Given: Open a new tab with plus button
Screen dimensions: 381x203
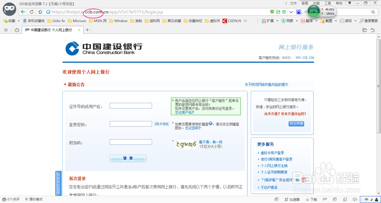Looking at the screenshot, I should pyautogui.click(x=87, y=30).
